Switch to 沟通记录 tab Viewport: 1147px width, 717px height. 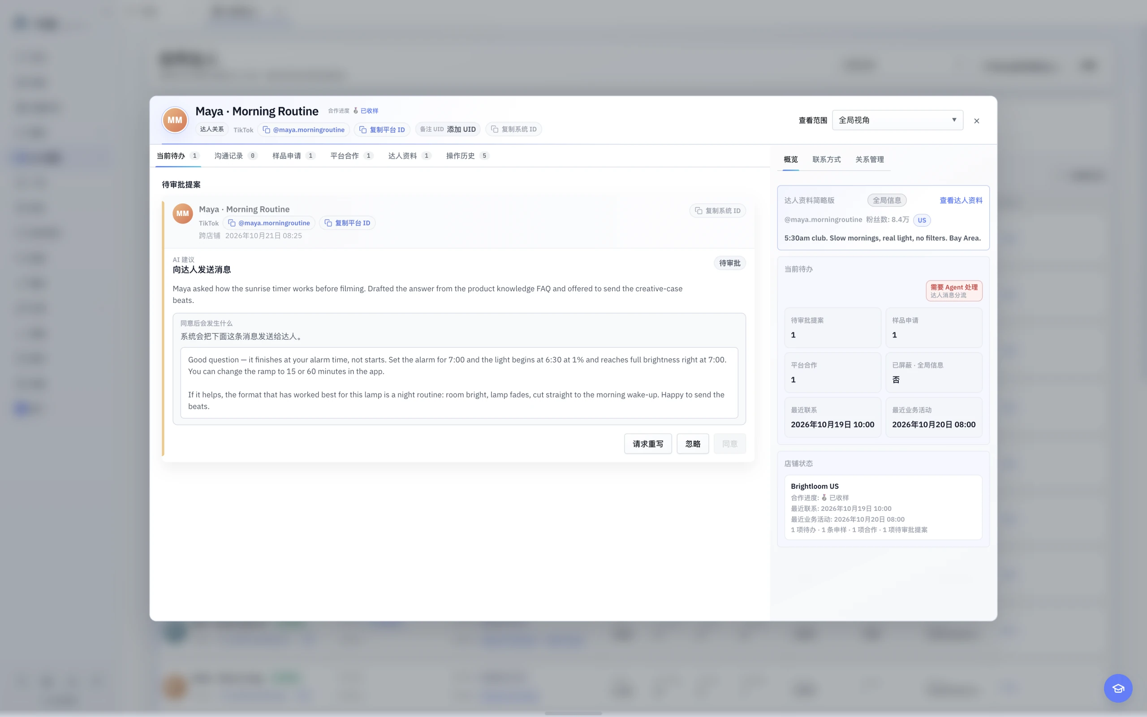tap(236, 156)
